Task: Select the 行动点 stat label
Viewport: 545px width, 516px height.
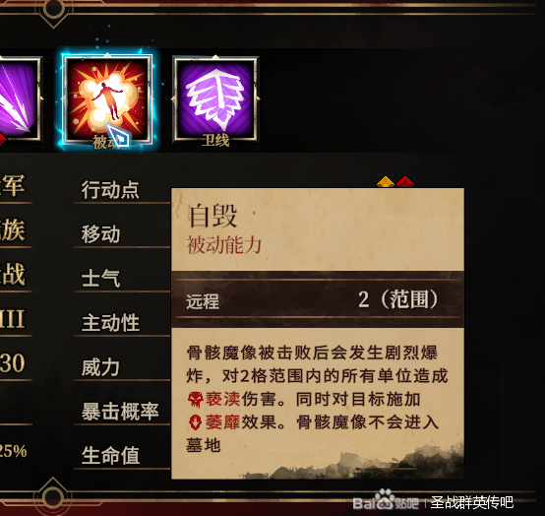Action: (110, 190)
